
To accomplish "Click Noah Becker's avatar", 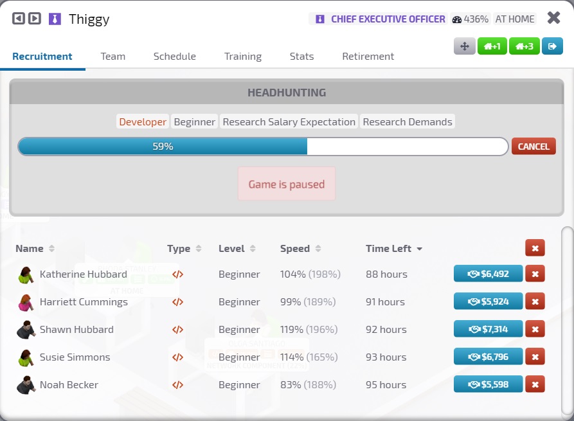I will tap(26, 385).
